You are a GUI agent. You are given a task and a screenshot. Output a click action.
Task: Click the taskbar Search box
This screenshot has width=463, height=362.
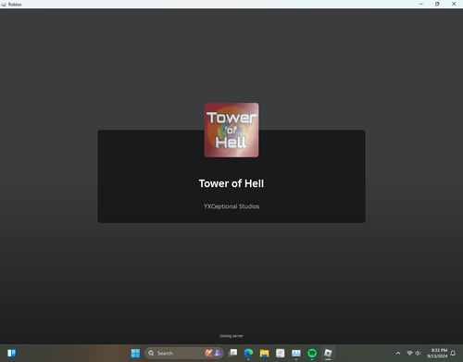click(x=184, y=353)
